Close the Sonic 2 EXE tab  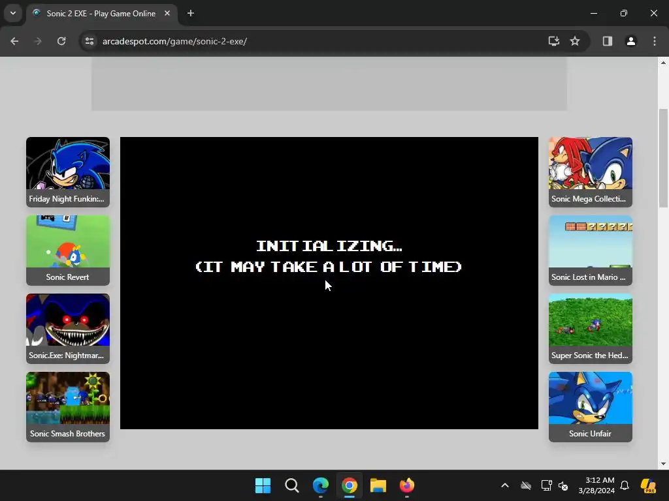coord(167,13)
